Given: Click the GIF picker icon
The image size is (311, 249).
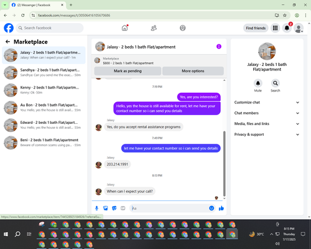Looking at the screenshot, I should pyautogui.click(x=123, y=208).
